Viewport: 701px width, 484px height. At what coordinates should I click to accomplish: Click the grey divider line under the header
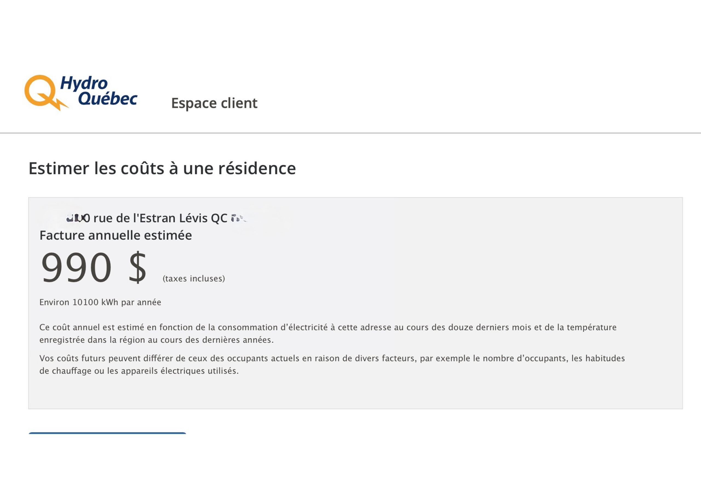tap(350, 133)
